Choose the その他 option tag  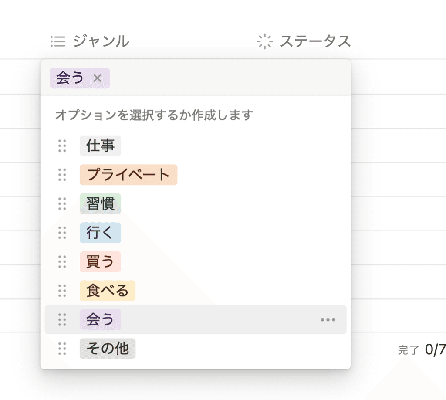pos(108,349)
